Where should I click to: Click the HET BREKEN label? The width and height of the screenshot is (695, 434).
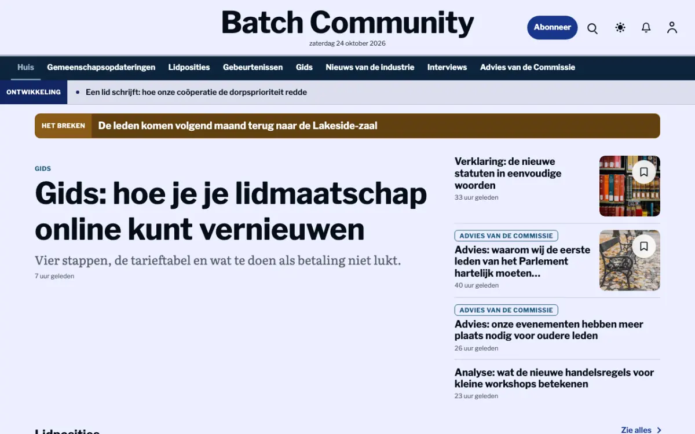coord(63,126)
